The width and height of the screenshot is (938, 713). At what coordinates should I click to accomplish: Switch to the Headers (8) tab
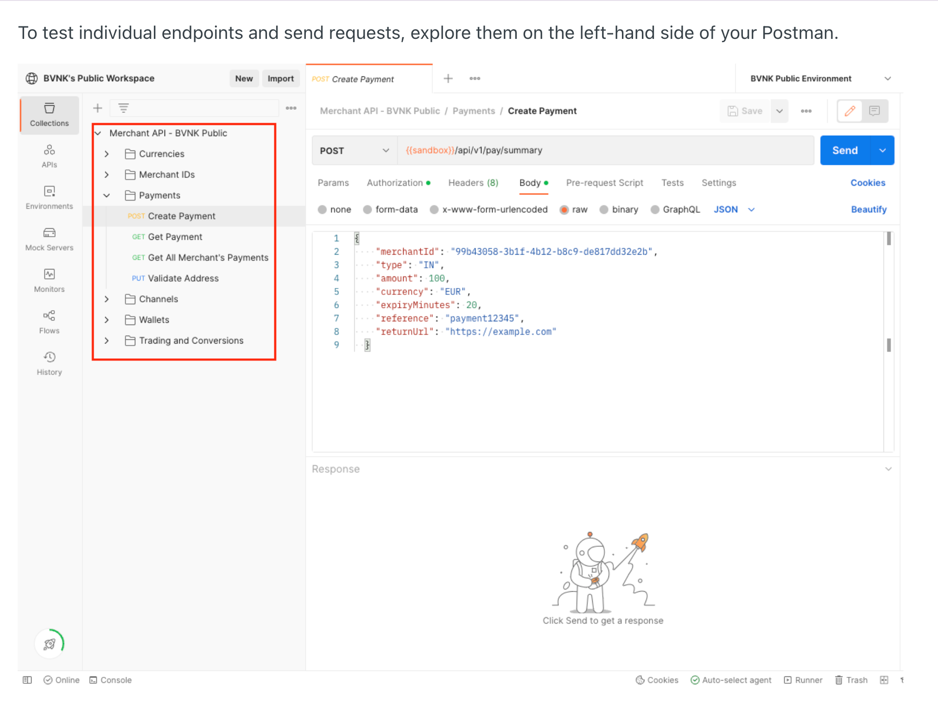coord(473,183)
